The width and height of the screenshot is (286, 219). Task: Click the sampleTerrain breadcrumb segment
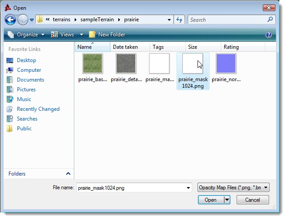(x=97, y=20)
